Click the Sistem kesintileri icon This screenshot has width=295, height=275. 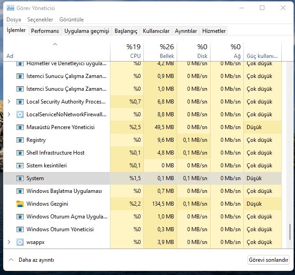pyautogui.click(x=20, y=166)
